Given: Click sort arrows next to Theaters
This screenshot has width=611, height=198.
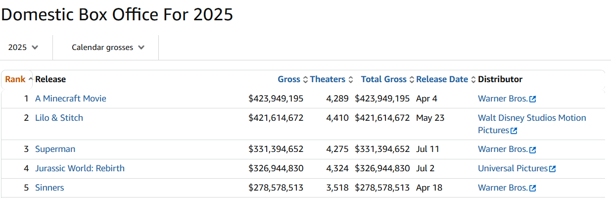Looking at the screenshot, I should click(x=350, y=80).
